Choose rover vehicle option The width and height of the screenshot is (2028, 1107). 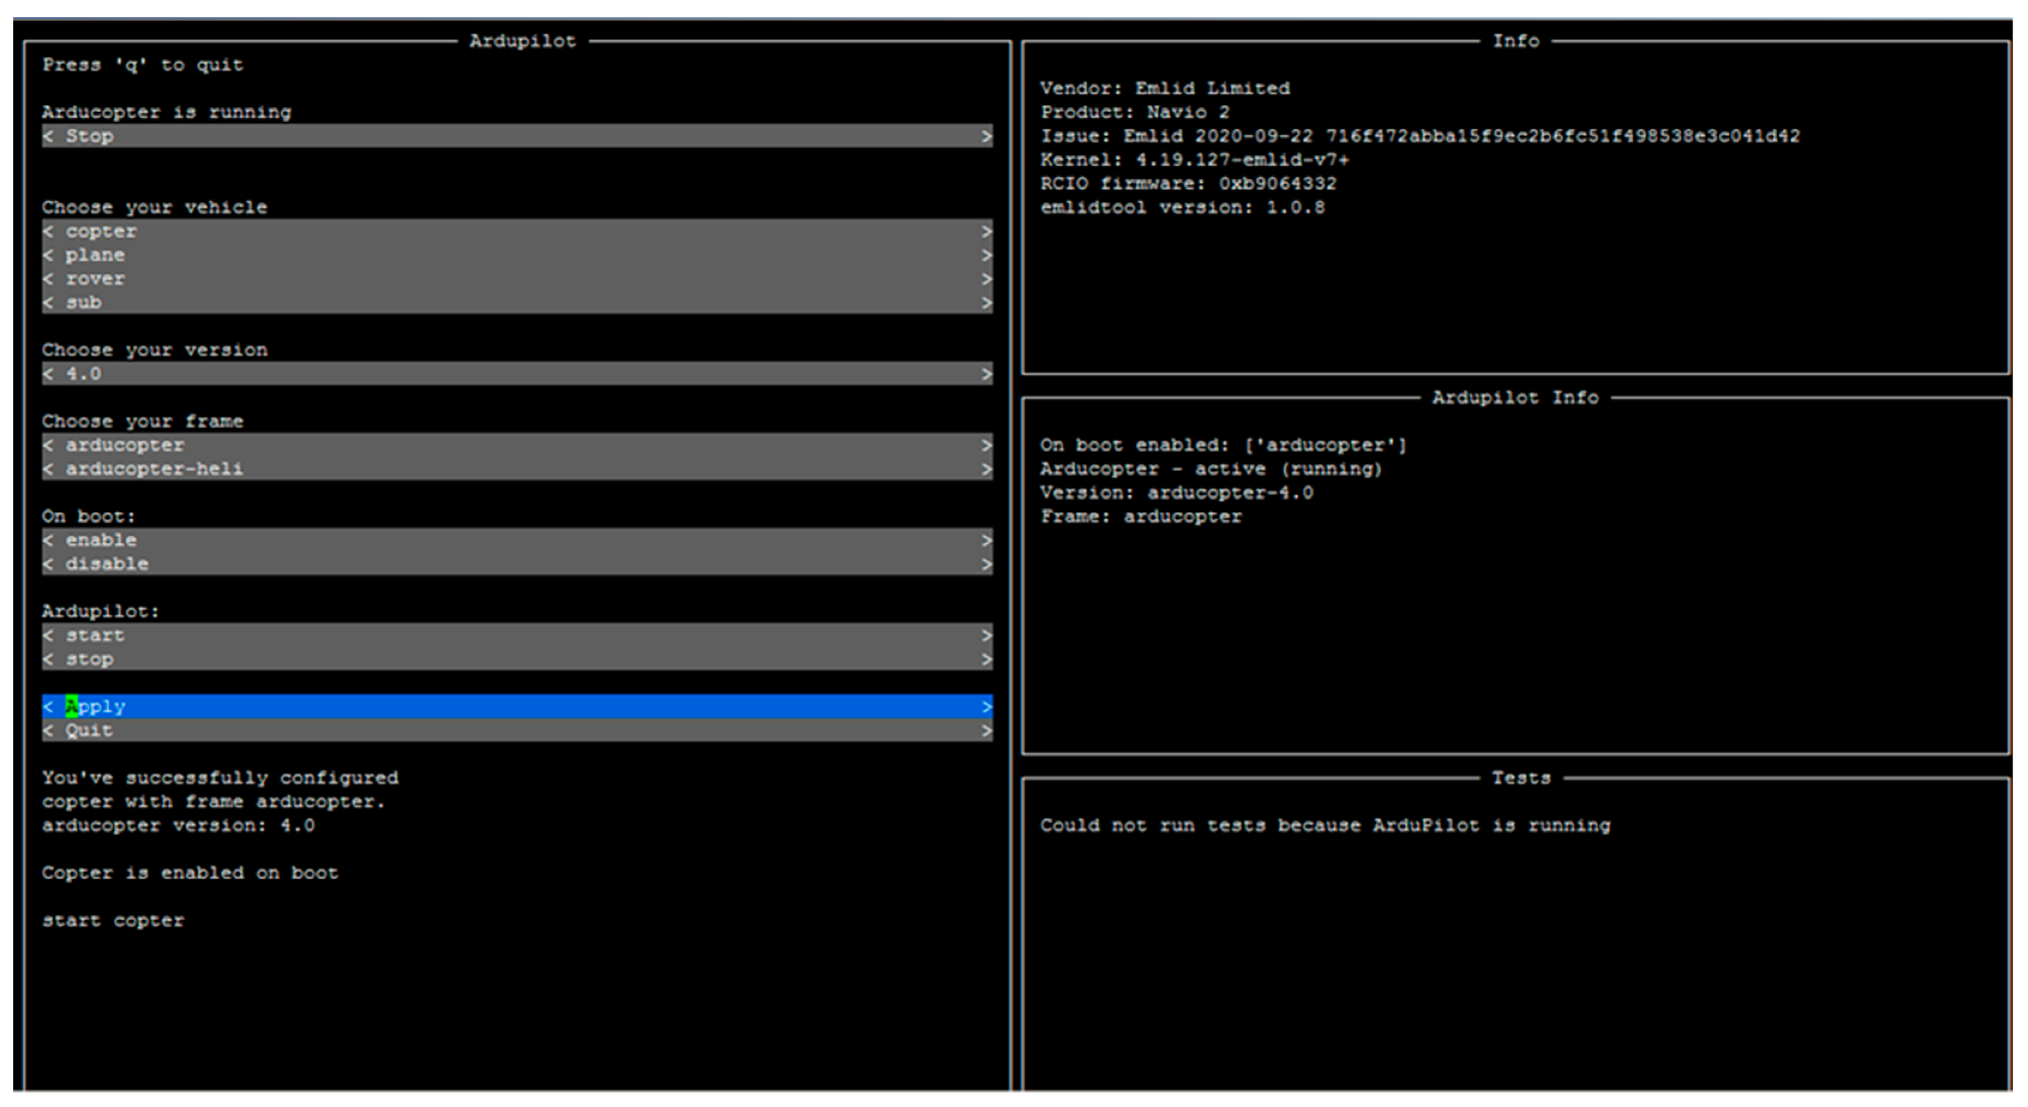[95, 279]
